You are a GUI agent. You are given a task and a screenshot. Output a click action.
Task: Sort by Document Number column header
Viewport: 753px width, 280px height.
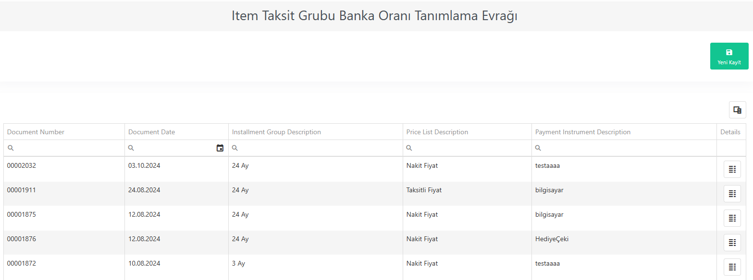(64, 132)
